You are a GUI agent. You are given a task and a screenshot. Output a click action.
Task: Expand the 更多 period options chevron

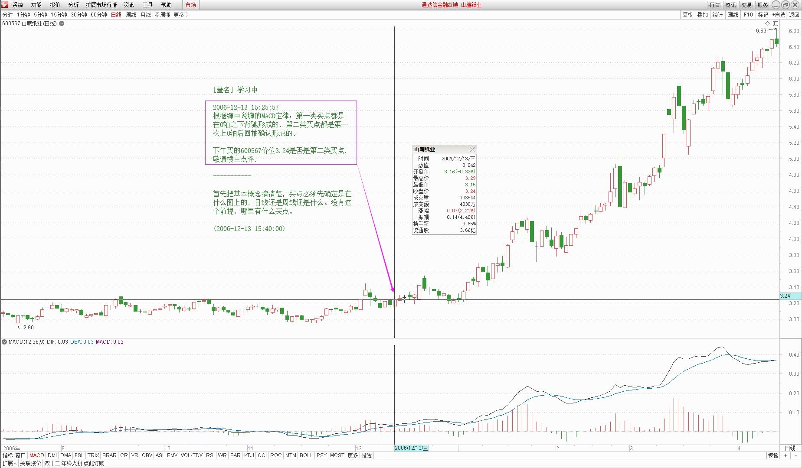(x=187, y=14)
